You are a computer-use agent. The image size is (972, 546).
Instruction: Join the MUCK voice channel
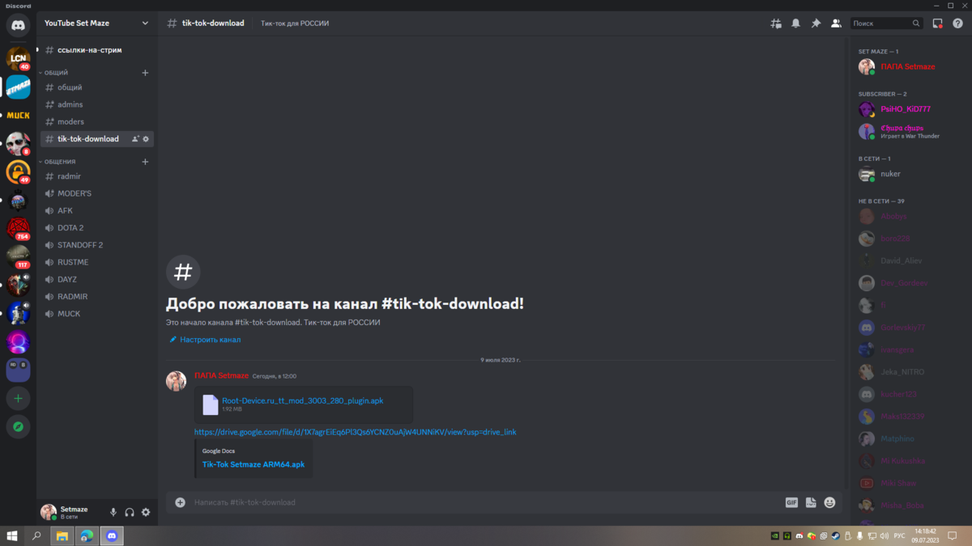click(97, 314)
